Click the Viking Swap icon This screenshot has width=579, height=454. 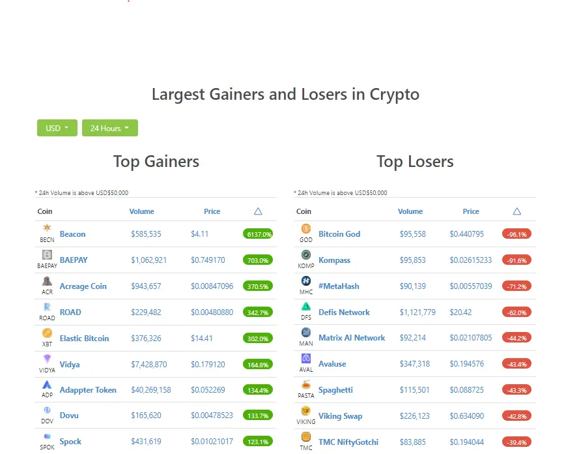[x=305, y=410]
